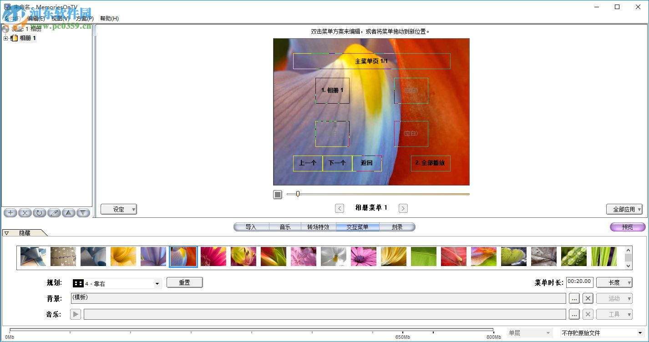Select the beige starry fabric template thumbnail

point(63,256)
